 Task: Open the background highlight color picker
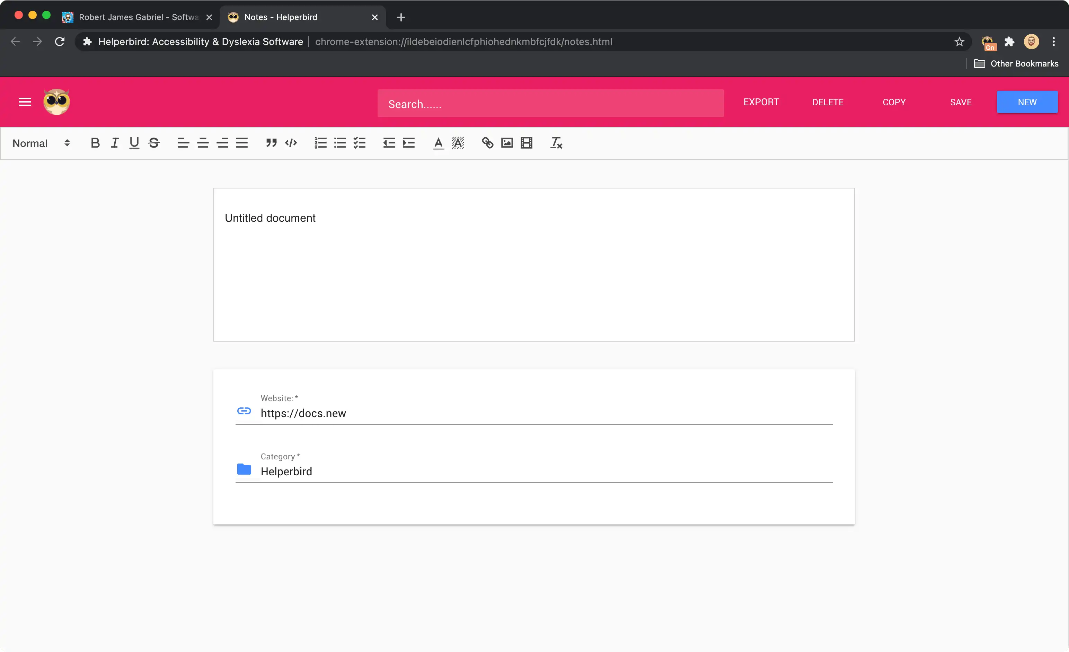click(458, 143)
